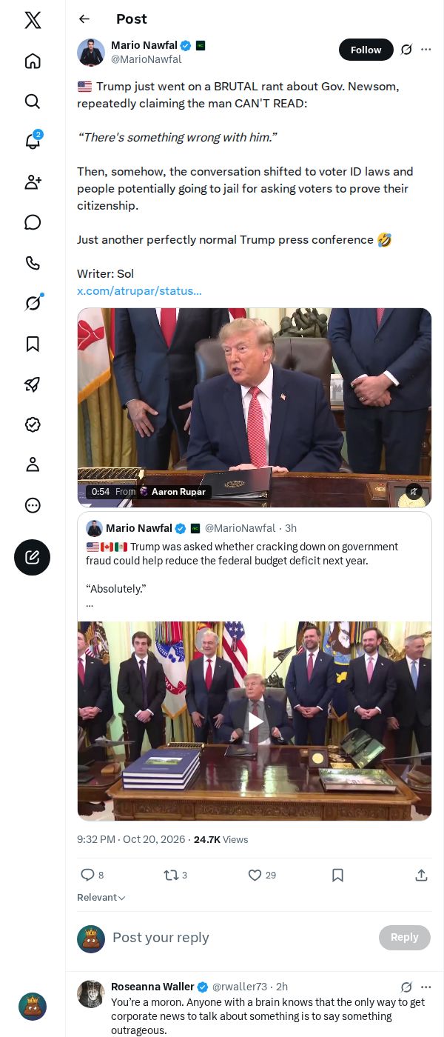The height and width of the screenshot is (1037, 444).
Task: Open Bookmarks in the sidebar
Action: pyautogui.click(x=33, y=344)
